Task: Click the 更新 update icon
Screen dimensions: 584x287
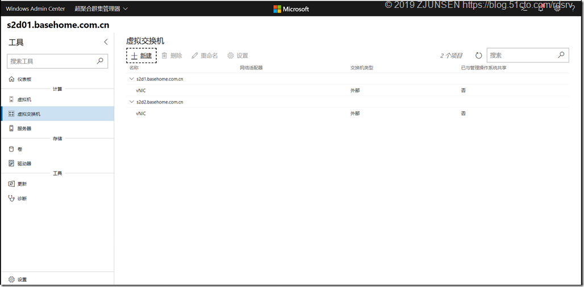Action: click(x=11, y=184)
